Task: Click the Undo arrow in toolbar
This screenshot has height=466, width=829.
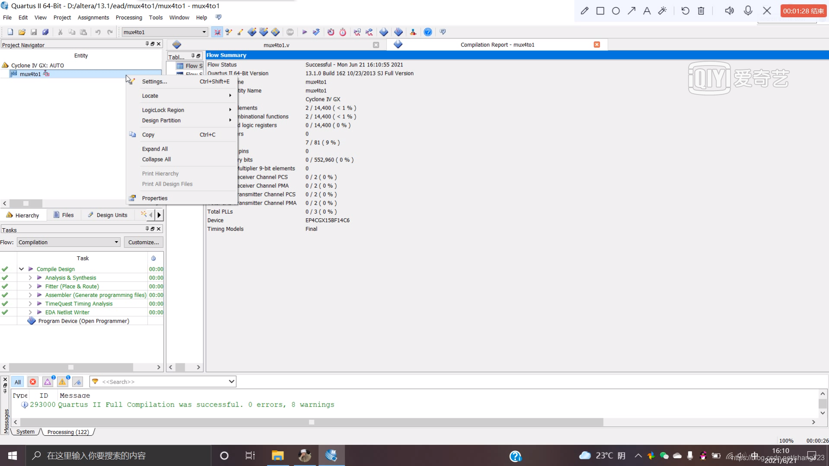Action: point(98,32)
